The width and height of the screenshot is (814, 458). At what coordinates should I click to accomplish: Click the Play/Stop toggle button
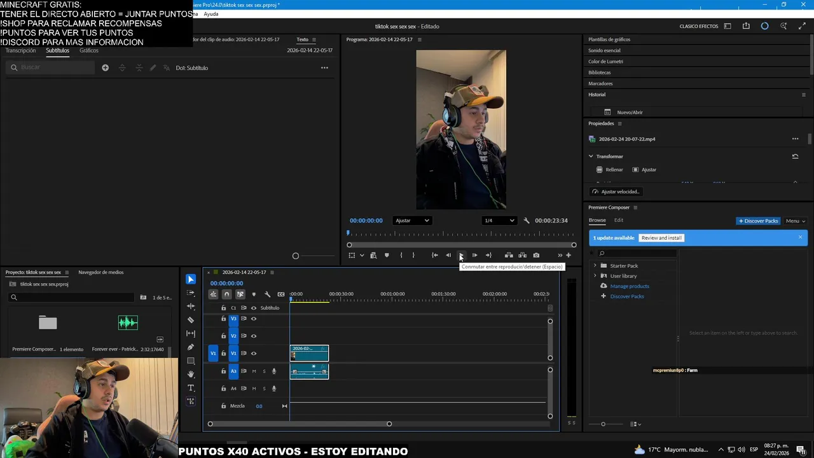pos(462,255)
